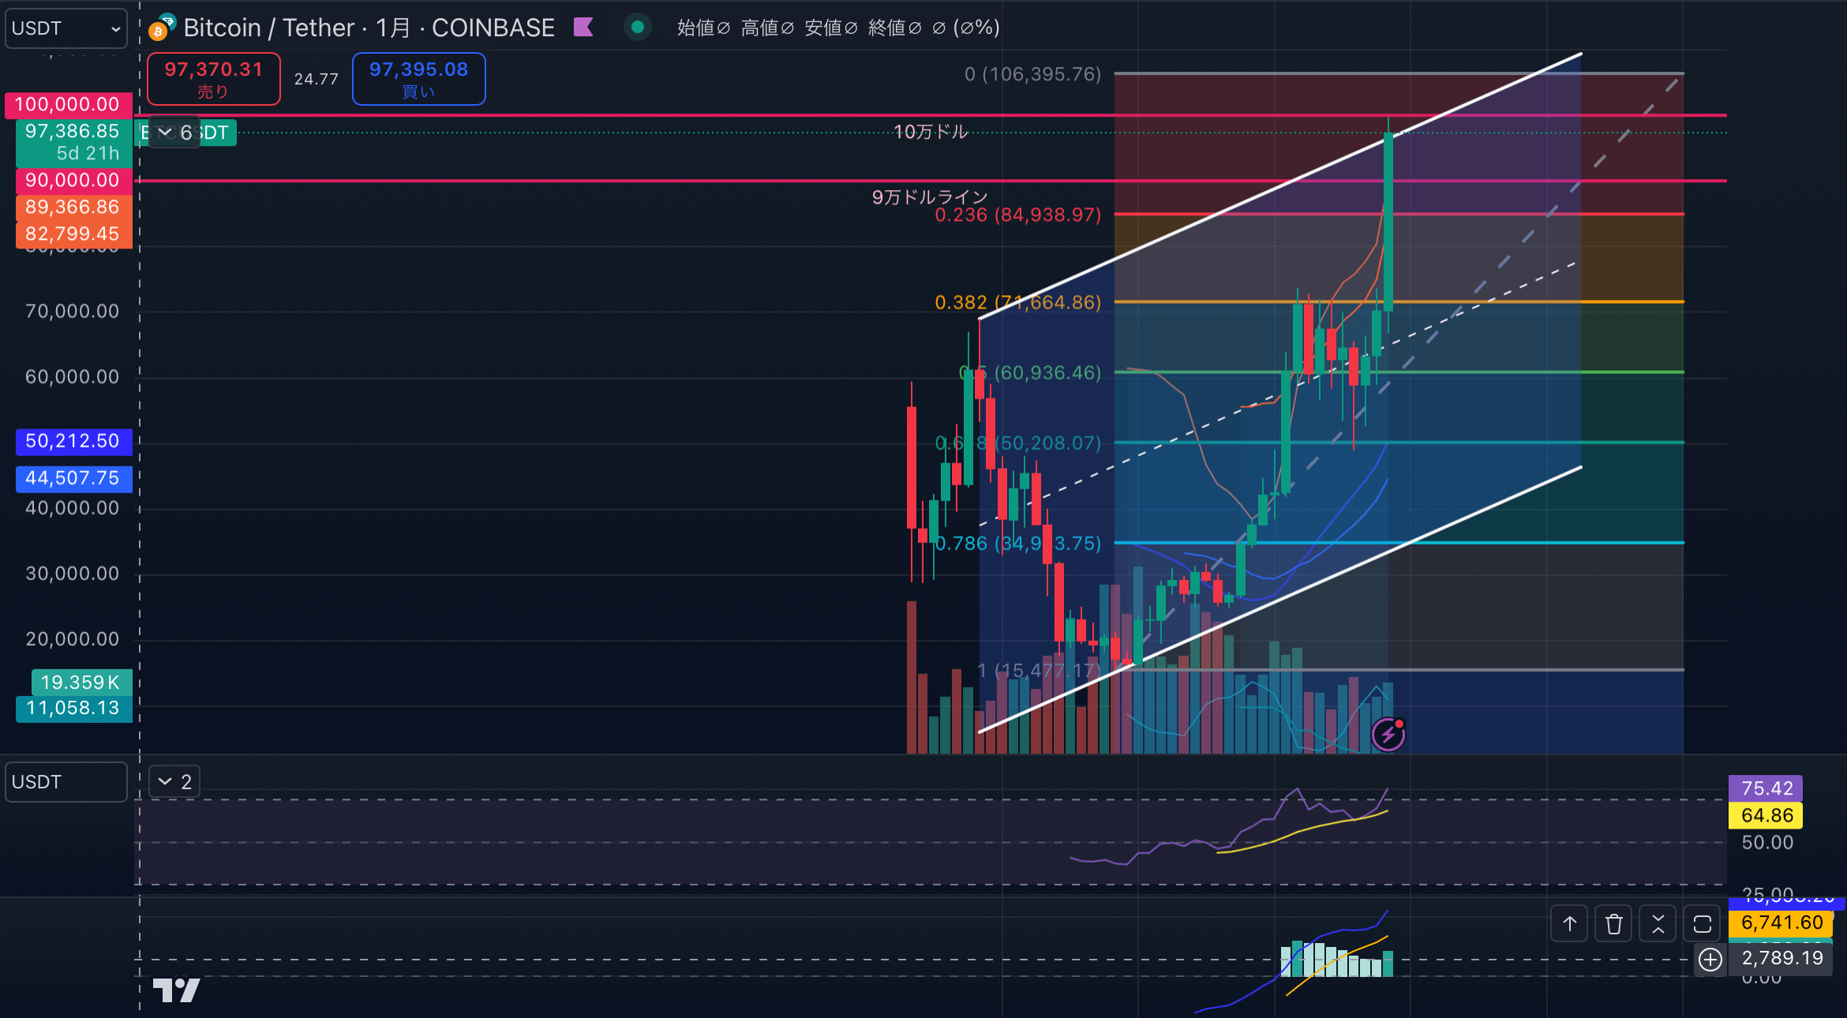Click the 70,000.00 price axis tick
Image resolution: width=1847 pixels, height=1018 pixels.
point(73,311)
